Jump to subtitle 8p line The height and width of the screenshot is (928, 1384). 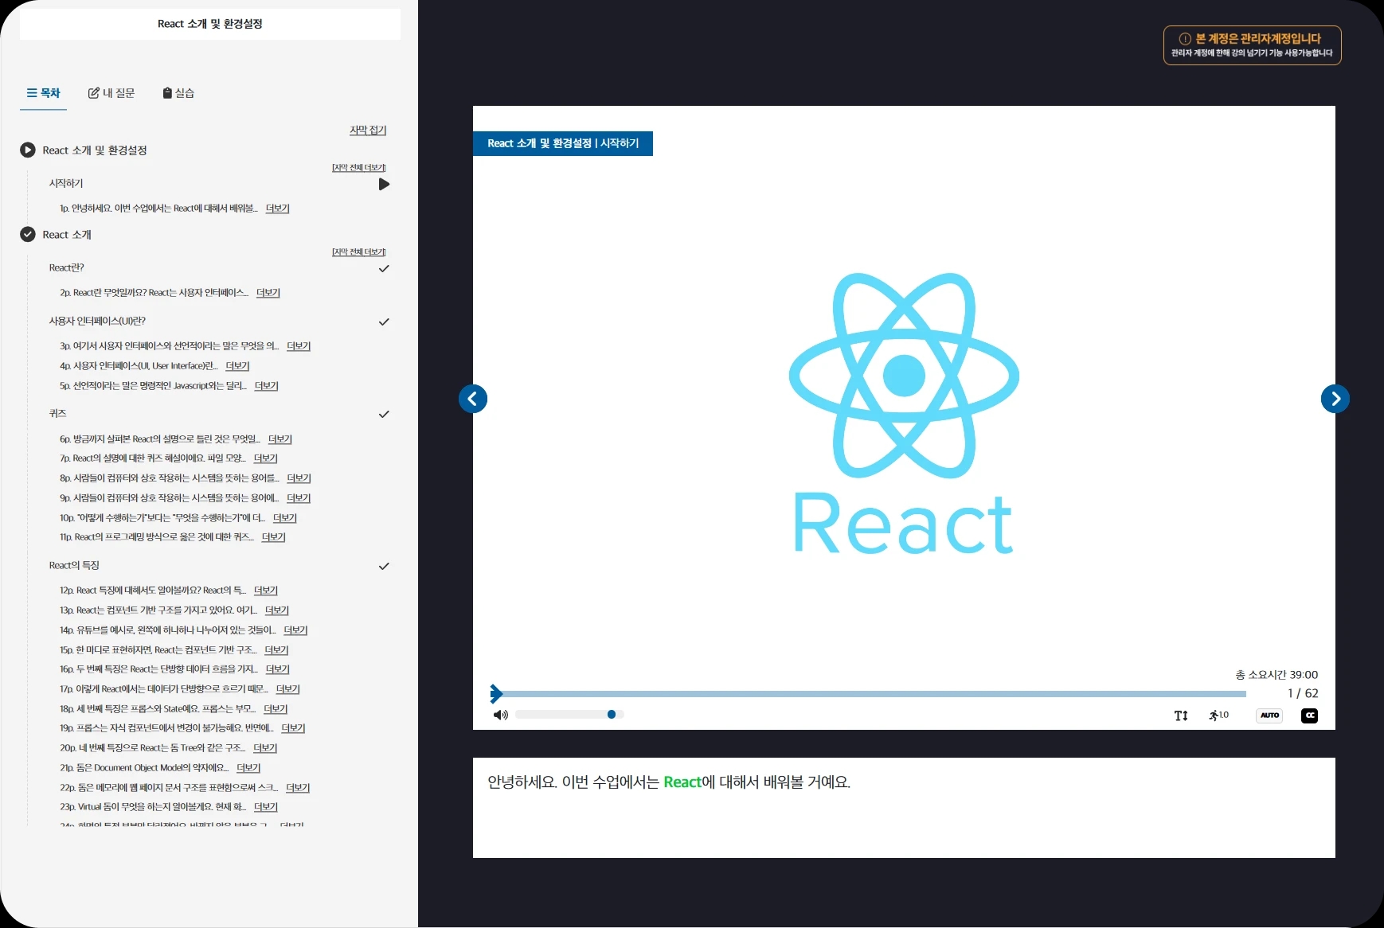(170, 478)
